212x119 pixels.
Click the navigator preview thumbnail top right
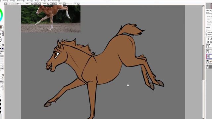point(209,6)
